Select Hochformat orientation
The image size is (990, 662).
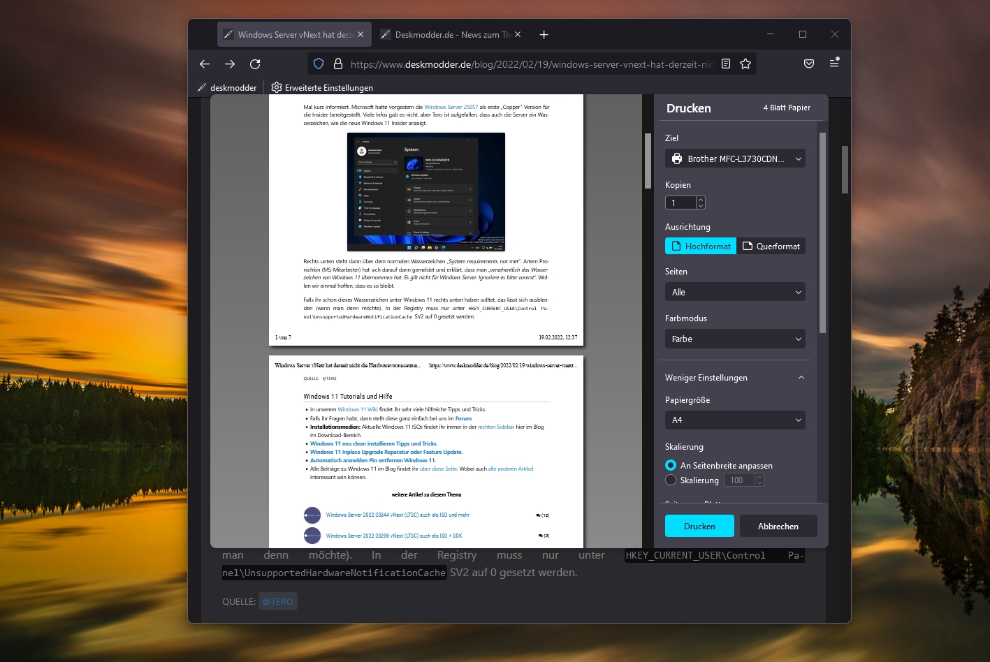(701, 246)
